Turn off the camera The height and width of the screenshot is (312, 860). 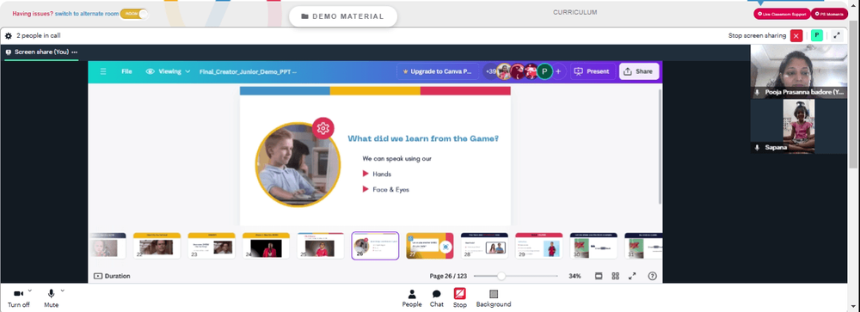coord(19,299)
